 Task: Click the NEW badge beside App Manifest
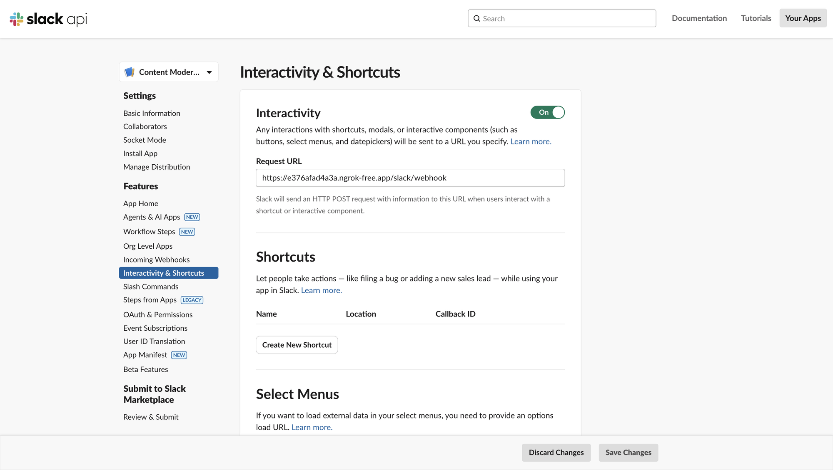[179, 355]
